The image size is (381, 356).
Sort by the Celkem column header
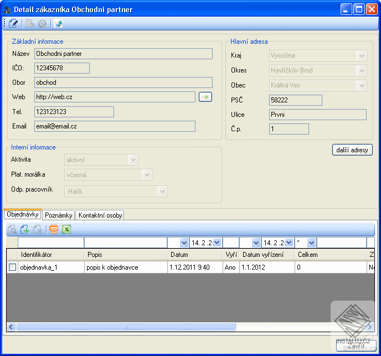coord(331,255)
